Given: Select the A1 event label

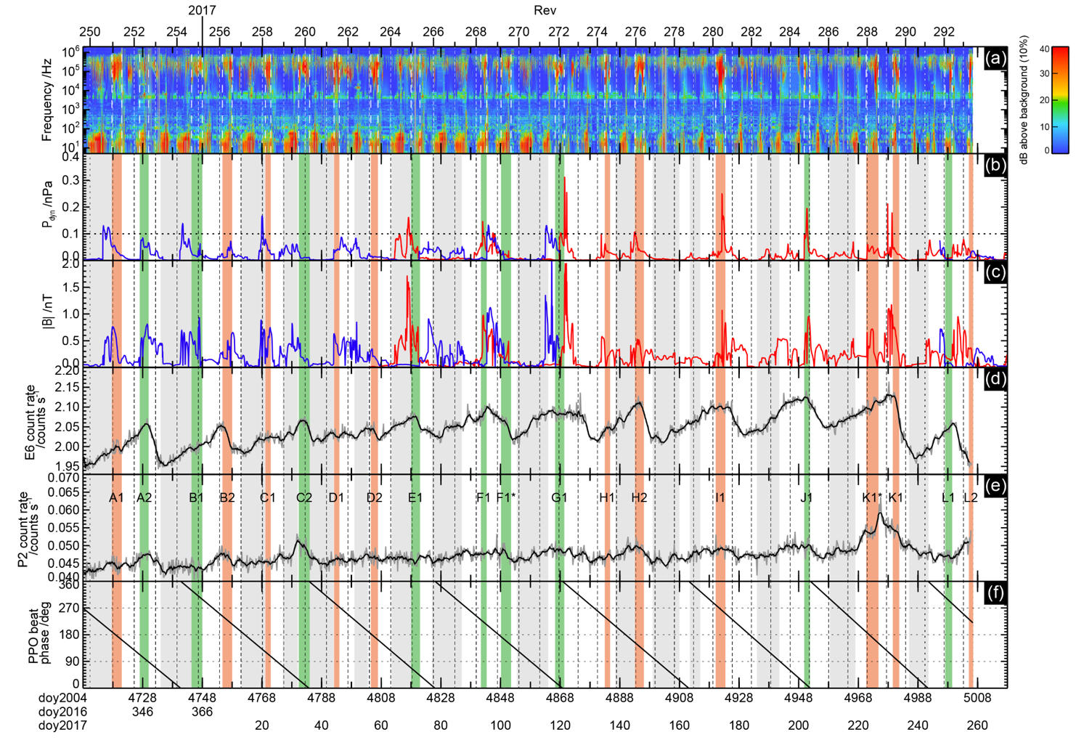Looking at the screenshot, I should click(x=116, y=497).
